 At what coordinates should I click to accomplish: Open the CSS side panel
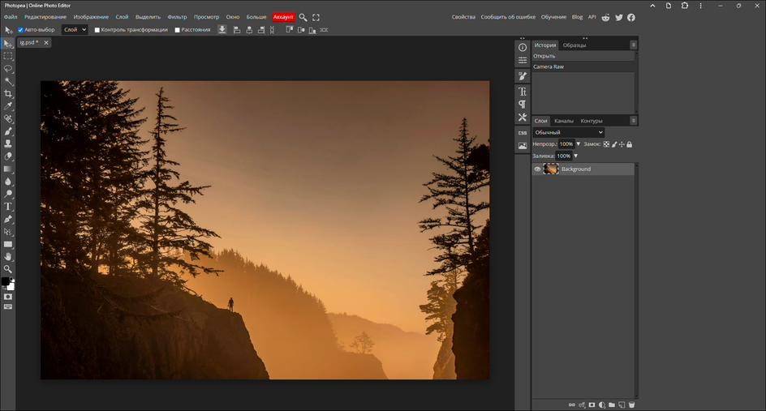click(523, 132)
